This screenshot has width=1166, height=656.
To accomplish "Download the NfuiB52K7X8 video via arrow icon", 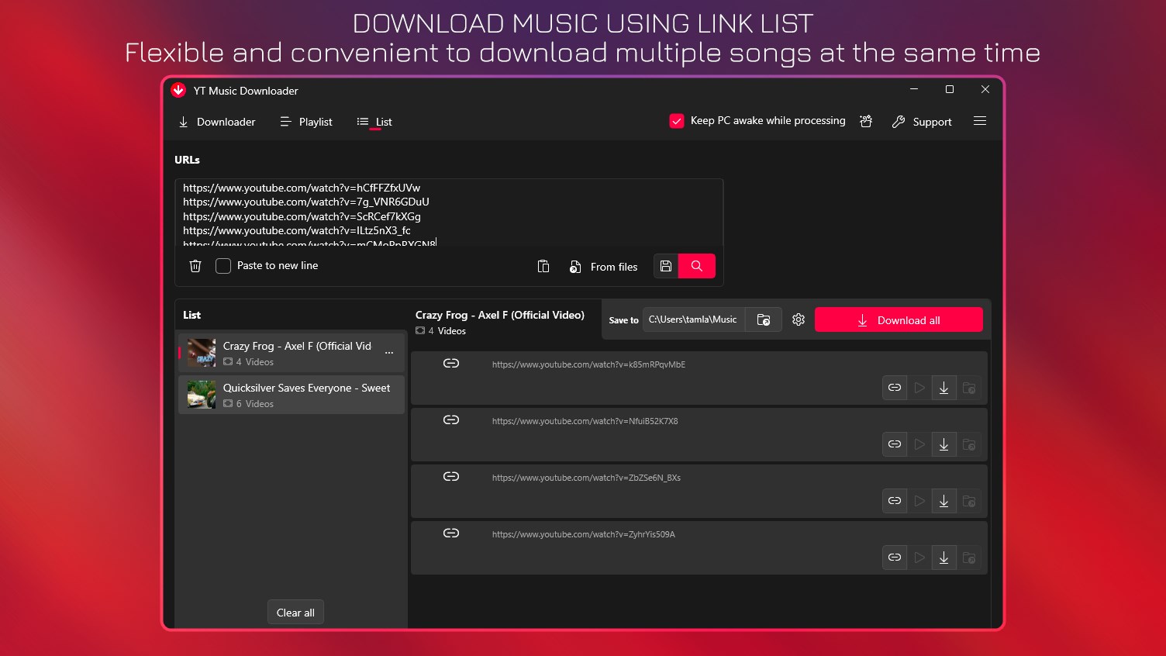I will [943, 444].
